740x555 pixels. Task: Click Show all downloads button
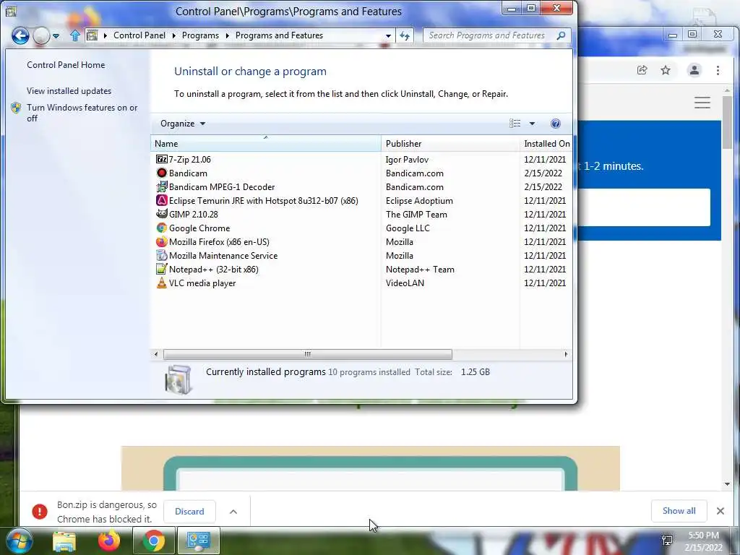pos(679,511)
